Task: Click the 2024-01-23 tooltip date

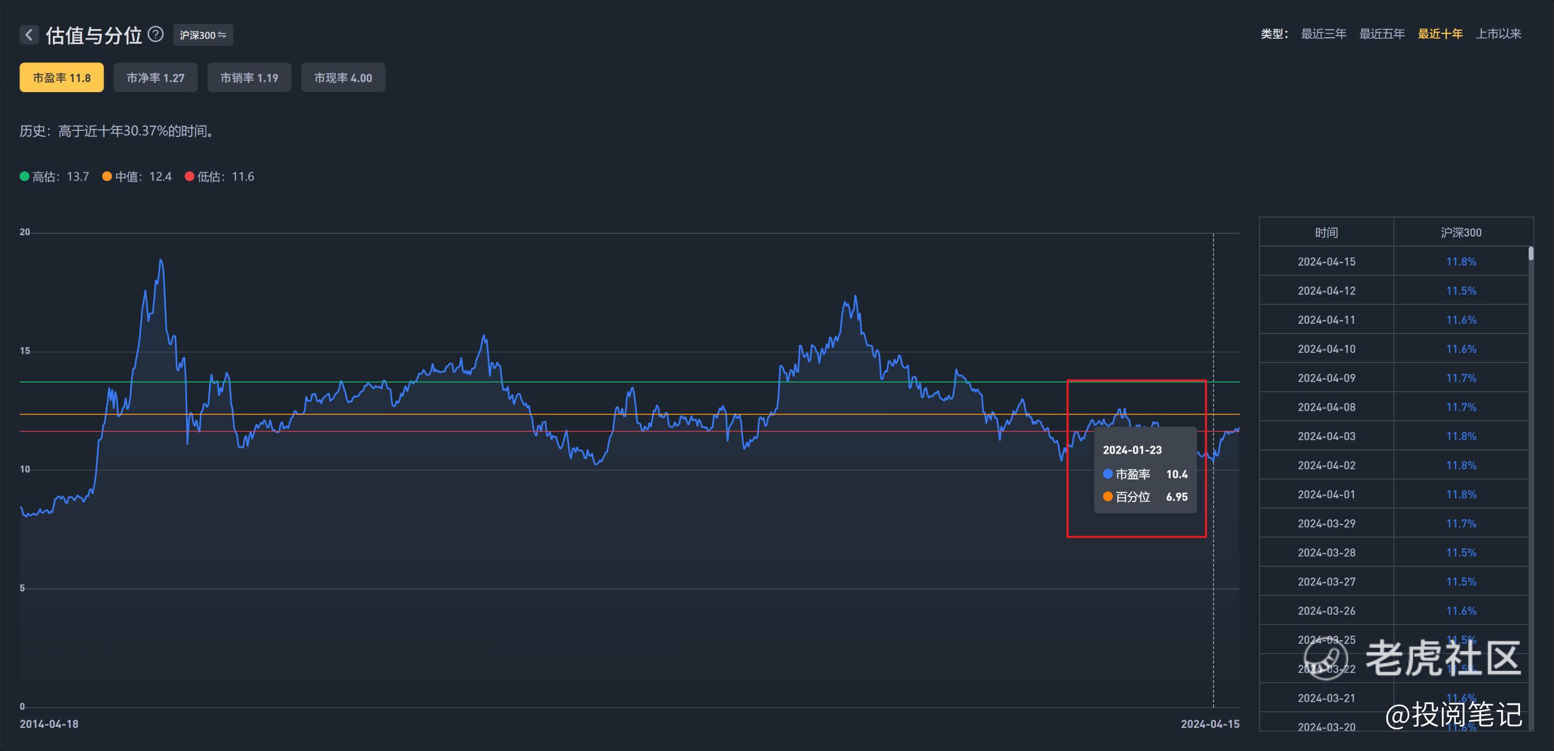Action: coord(1132,450)
